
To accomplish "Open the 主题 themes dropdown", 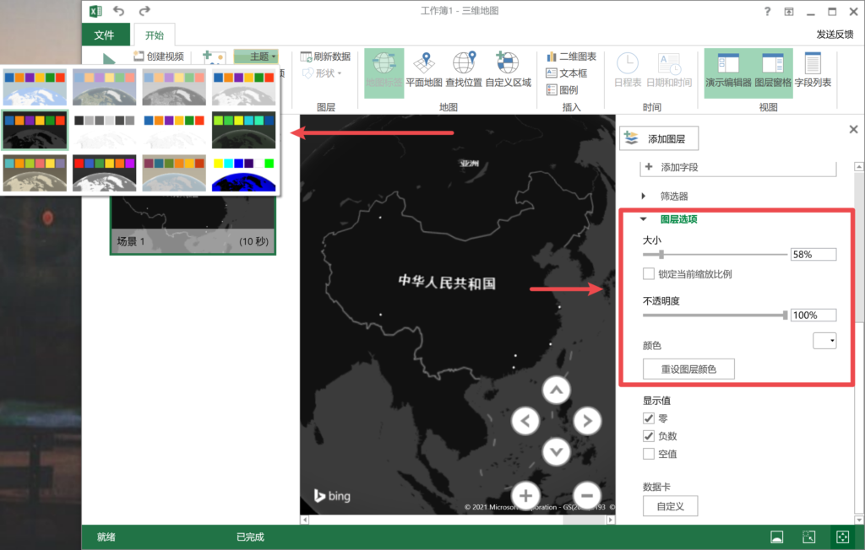I will pyautogui.click(x=256, y=57).
